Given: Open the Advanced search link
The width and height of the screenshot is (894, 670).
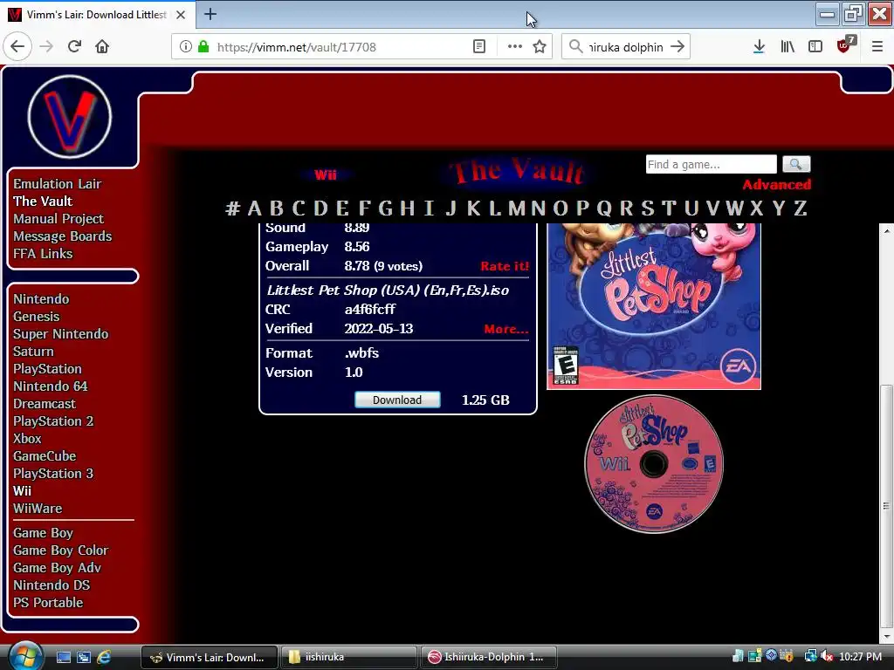Looking at the screenshot, I should 776,185.
